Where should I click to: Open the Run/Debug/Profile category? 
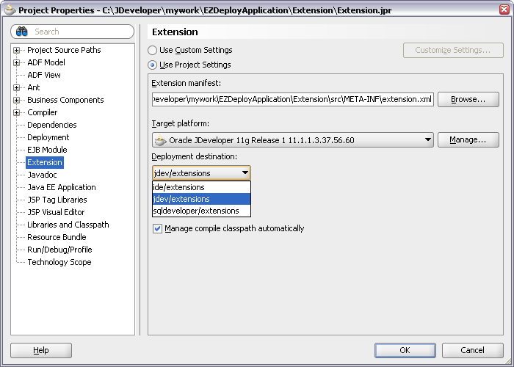click(59, 250)
